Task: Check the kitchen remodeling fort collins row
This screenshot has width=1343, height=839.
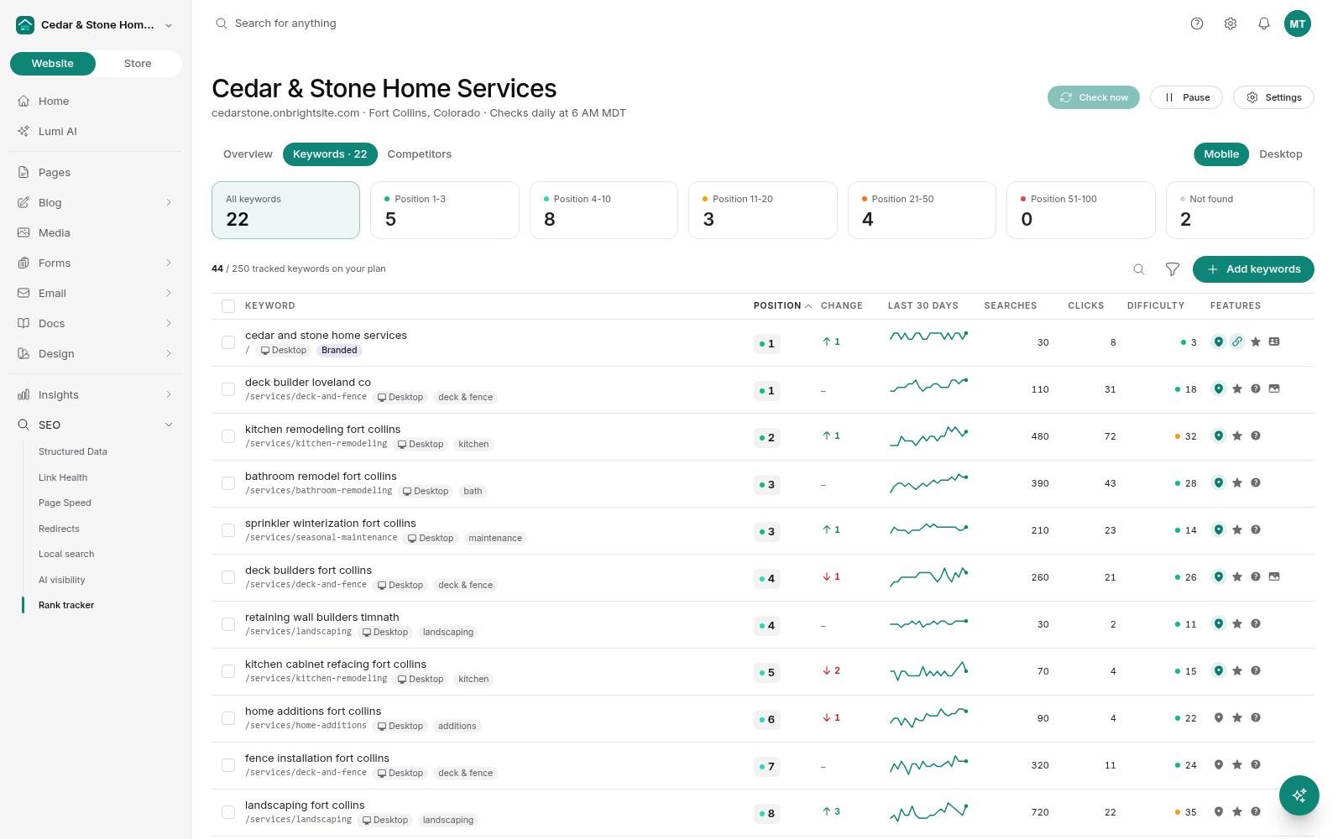Action: pos(228,436)
